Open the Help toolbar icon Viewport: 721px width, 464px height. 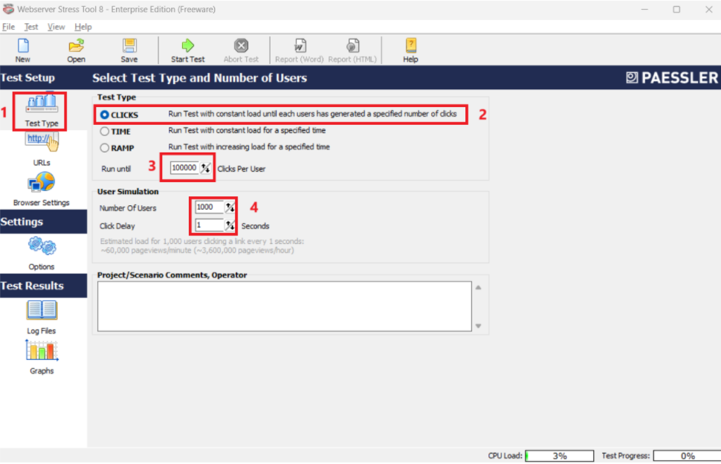(x=410, y=51)
